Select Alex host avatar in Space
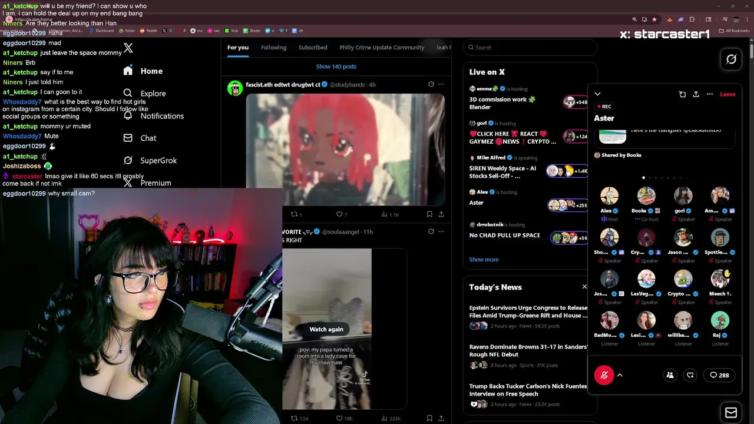Image resolution: width=754 pixels, height=424 pixels. (609, 196)
